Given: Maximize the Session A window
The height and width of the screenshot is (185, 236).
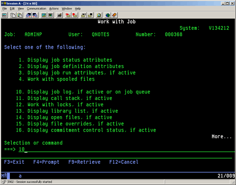Looking at the screenshot, I should [228, 3].
